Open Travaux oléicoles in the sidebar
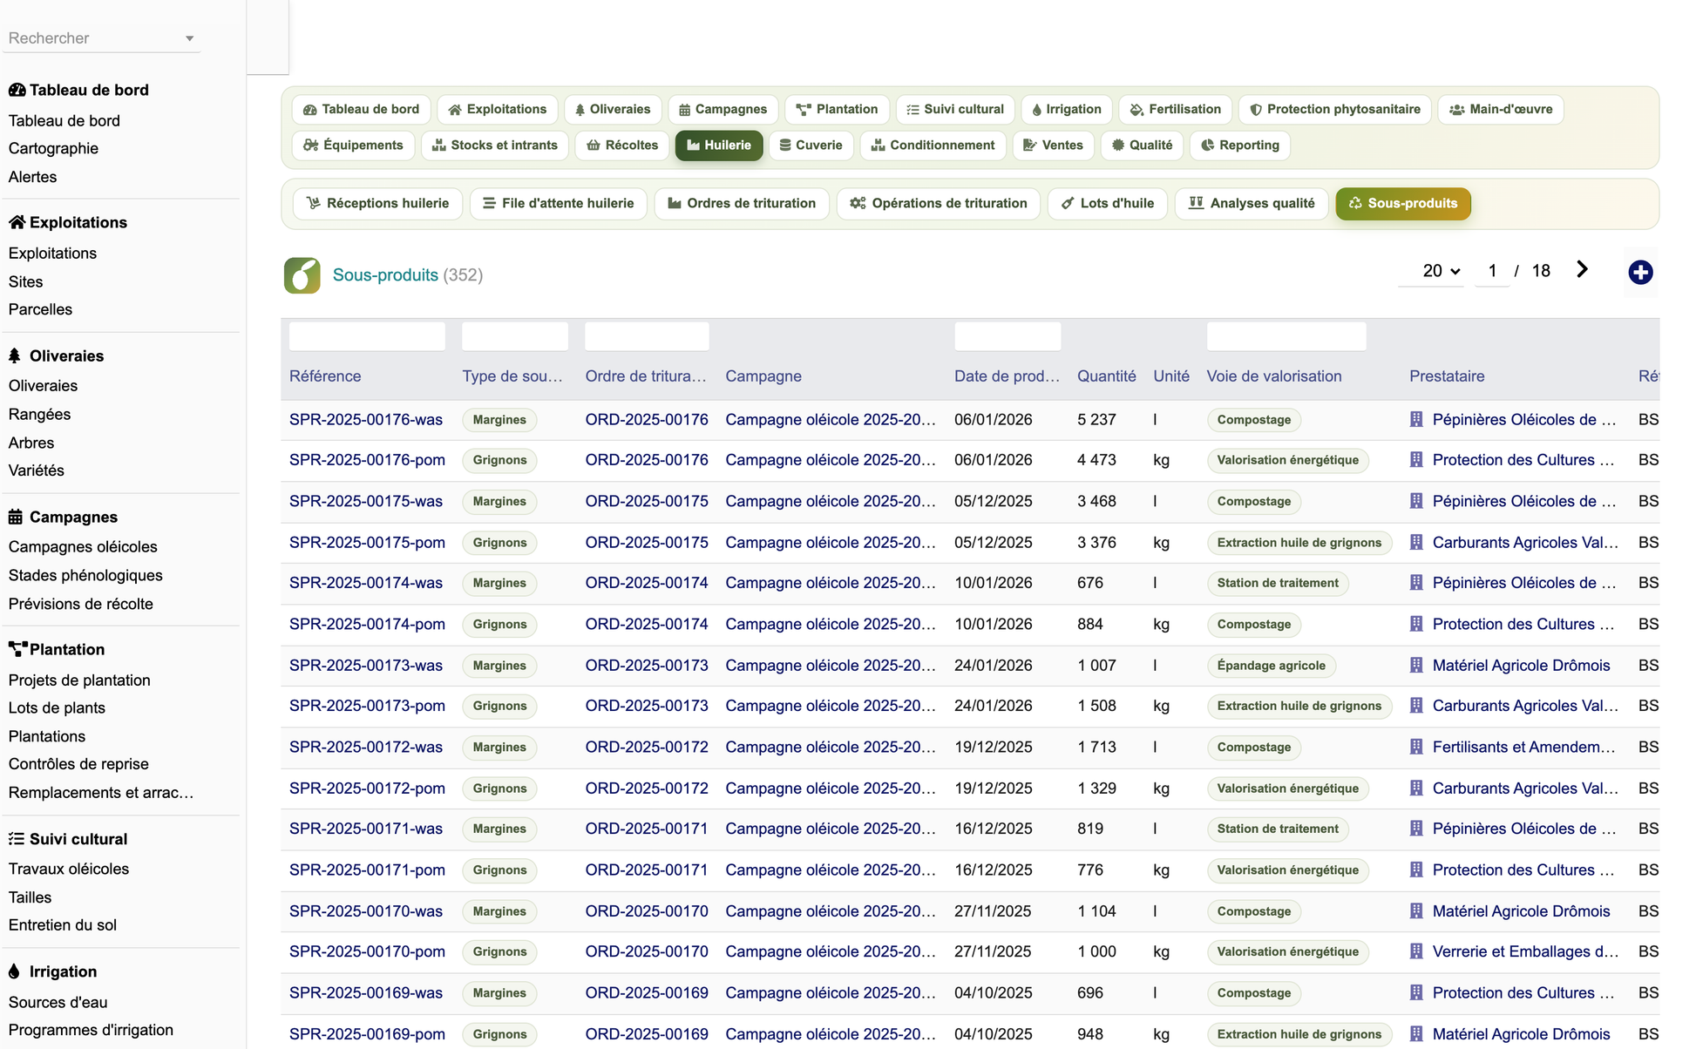 coord(69,869)
